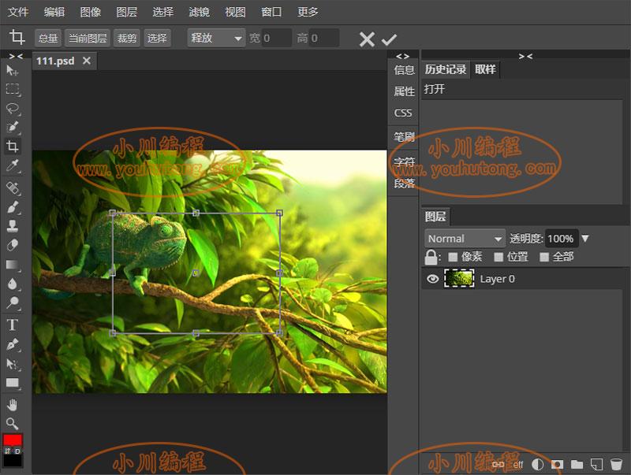Select the Crop tool in the toolbar
This screenshot has width=631, height=475.
click(12, 147)
